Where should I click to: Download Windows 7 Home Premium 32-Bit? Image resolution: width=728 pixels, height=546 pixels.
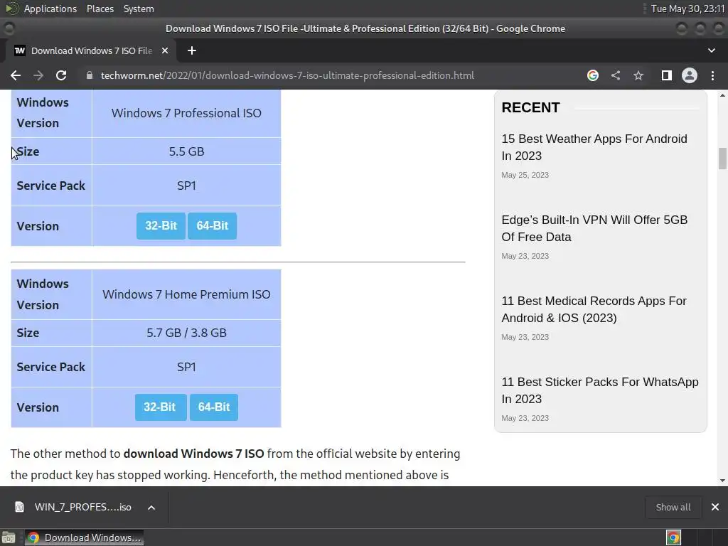click(161, 407)
